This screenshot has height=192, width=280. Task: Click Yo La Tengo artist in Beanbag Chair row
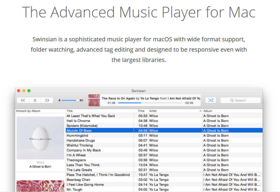(159, 180)
